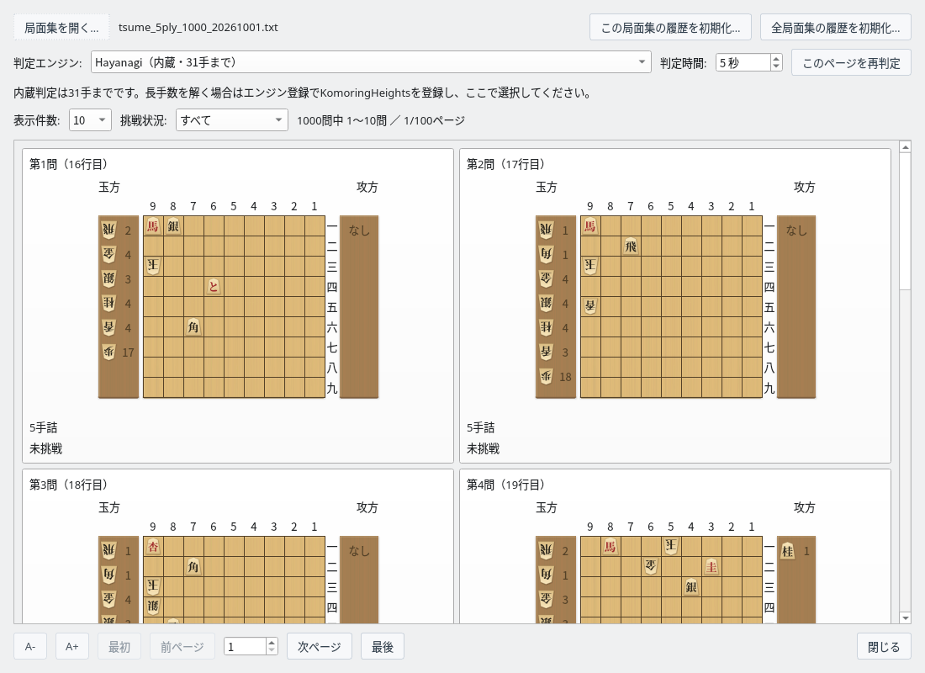Click the file name tsume_5ply_1000_20261001.txt
This screenshot has height=673, width=925.
198,27
